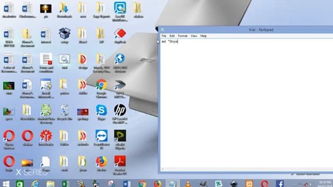Open the Windows Start button

6,183
